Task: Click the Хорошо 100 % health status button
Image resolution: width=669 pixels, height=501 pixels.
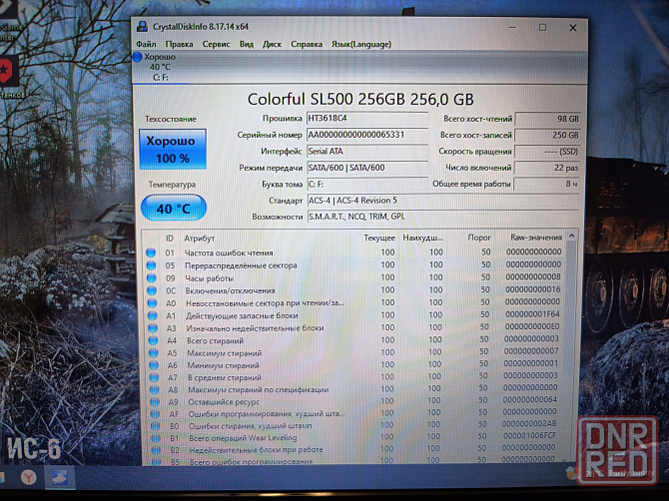Action: pyautogui.click(x=173, y=150)
